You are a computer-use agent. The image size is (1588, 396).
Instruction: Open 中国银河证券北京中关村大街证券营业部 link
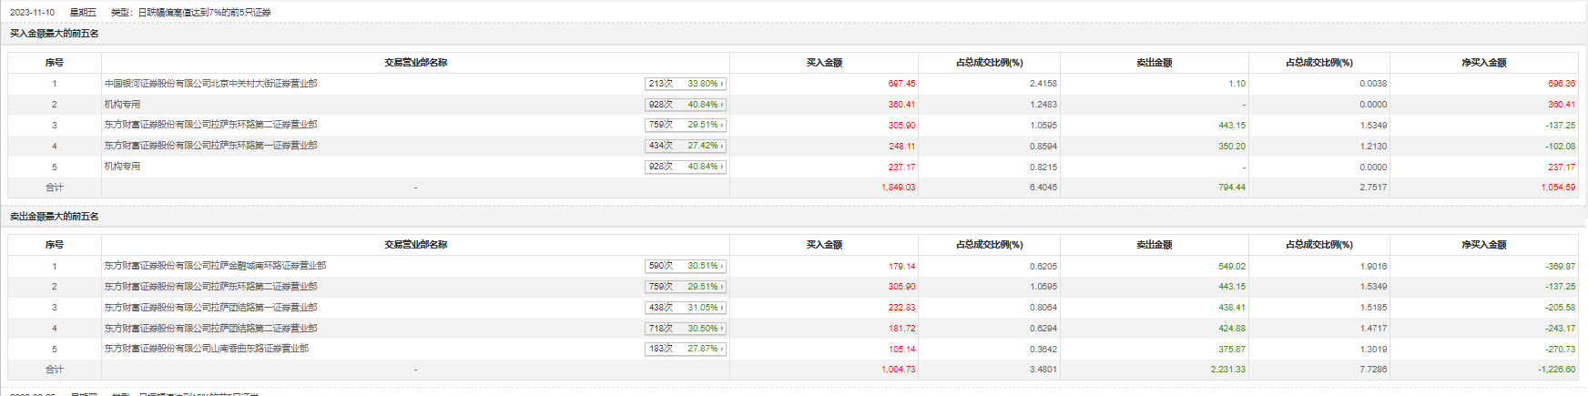[x=210, y=84]
